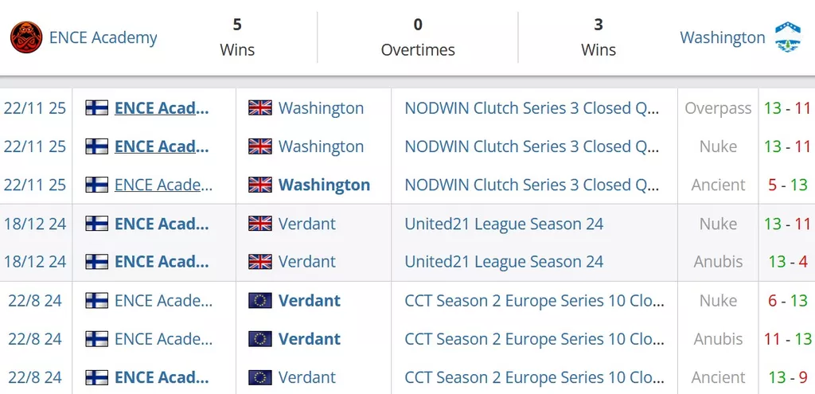Open CCT Season 2 event in Ancient 13 - 9 row
This screenshot has height=394, width=815.
[534, 377]
